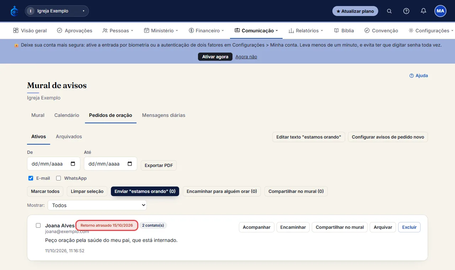Select the Pedidos de oração tab

point(111,115)
